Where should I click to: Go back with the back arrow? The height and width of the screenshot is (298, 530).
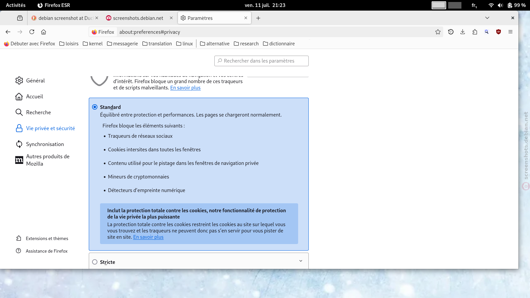(x=8, y=32)
